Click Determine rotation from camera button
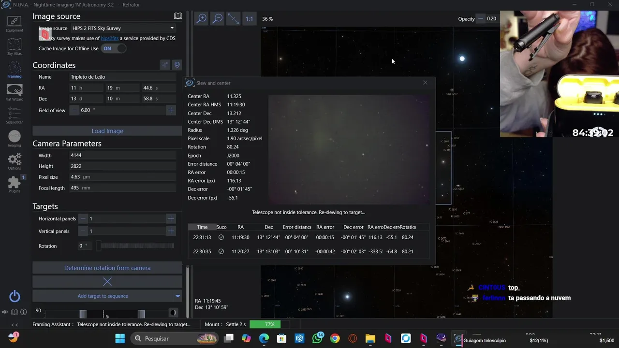Screen dimensions: 619x348 coord(107,268)
